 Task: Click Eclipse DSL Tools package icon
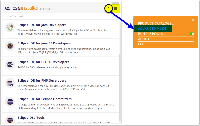(10, 119)
